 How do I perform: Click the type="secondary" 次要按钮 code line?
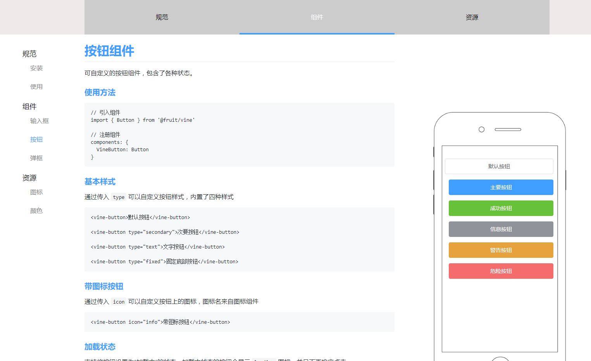click(x=165, y=232)
